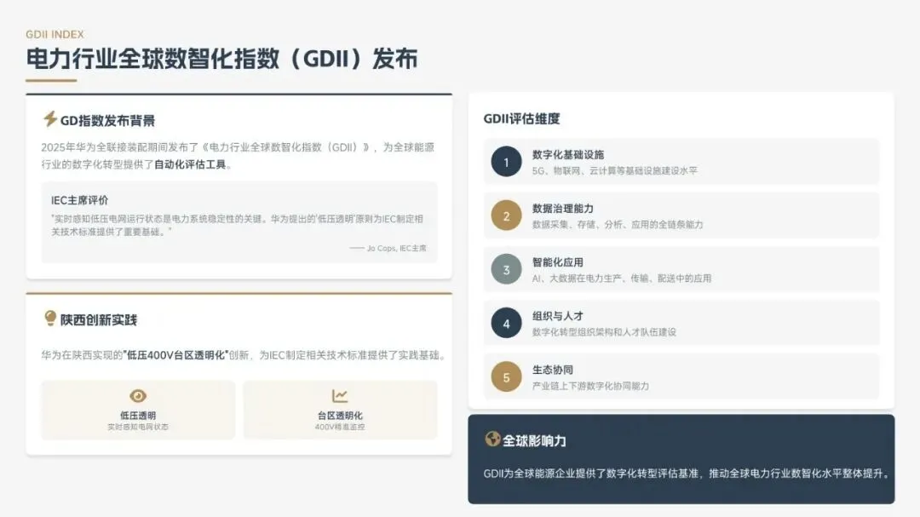This screenshot has height=517, width=920.
Task: Click the item title 生态协同
Action: [553, 370]
